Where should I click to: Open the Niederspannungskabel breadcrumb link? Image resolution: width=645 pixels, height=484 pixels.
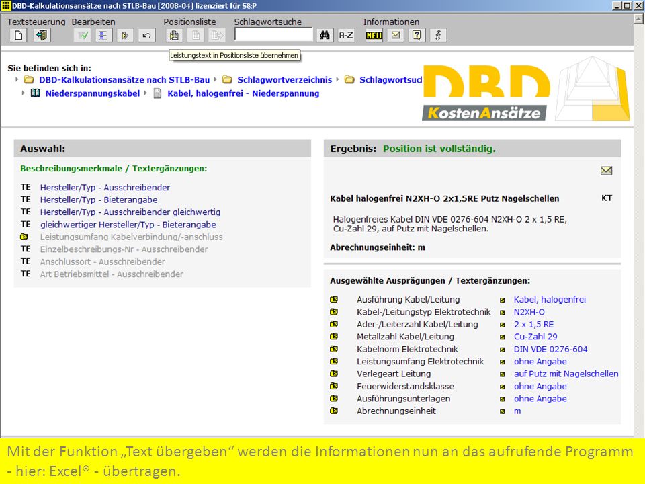coord(93,93)
